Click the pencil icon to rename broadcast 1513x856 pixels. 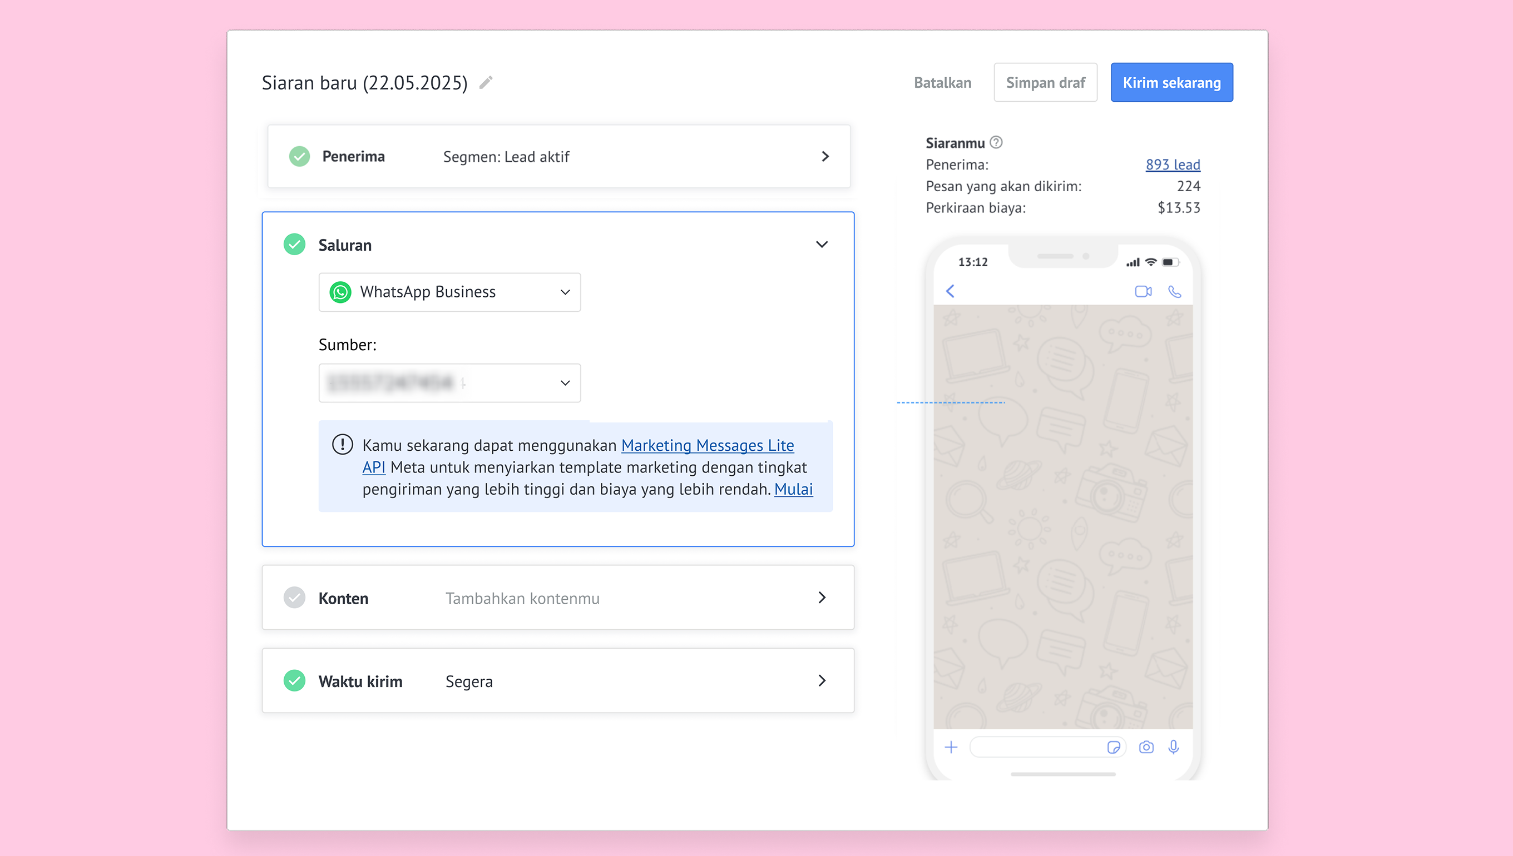pos(486,82)
